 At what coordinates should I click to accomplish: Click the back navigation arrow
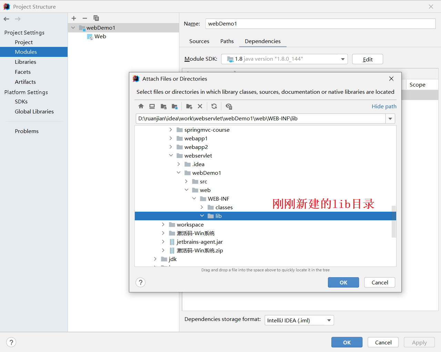pos(6,19)
